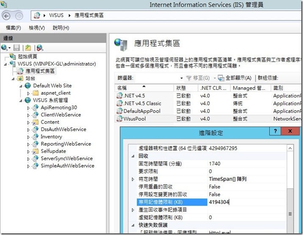Click the up-folder icon in Connections toolbar
Image resolution: width=303 pixels, height=235 pixels.
click(x=28, y=48)
